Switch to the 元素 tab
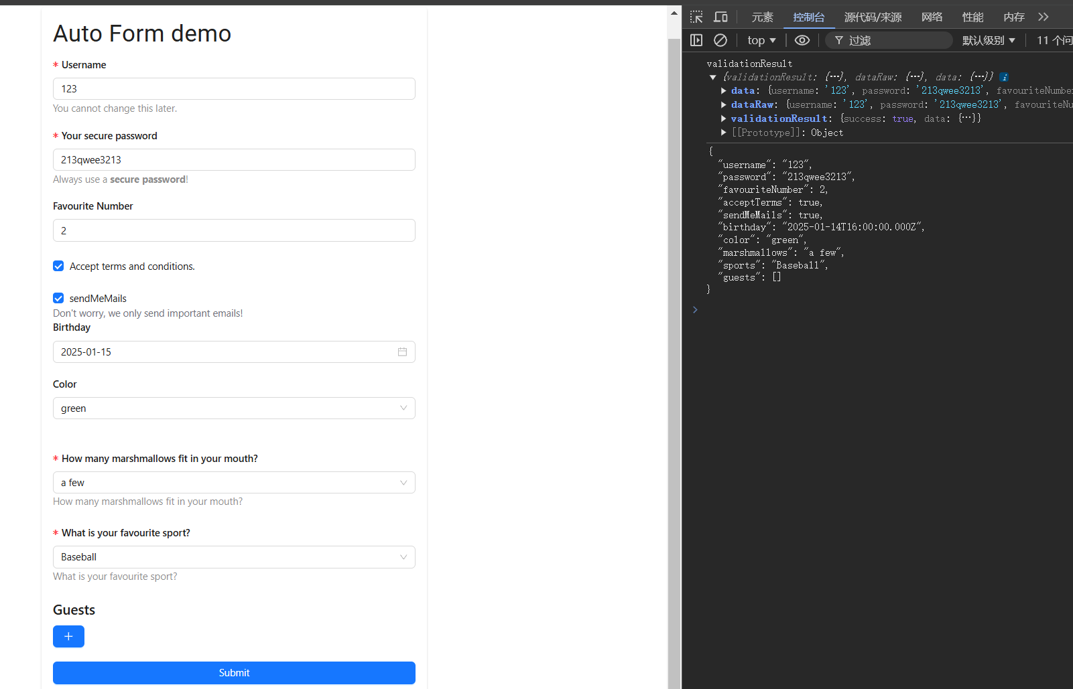 [x=762, y=17]
